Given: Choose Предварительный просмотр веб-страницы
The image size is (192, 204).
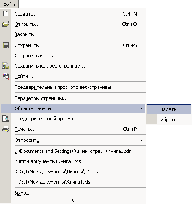Looking at the screenshot, I should (73, 87).
